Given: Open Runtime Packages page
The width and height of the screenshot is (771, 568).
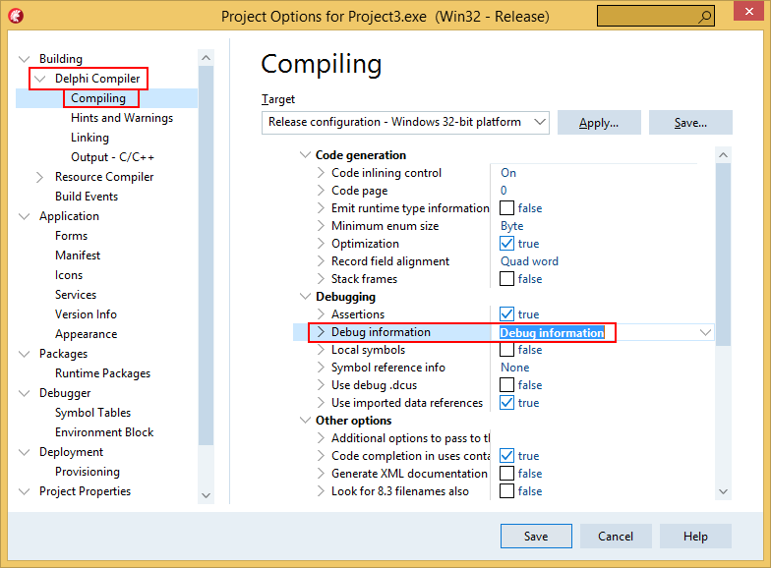Looking at the screenshot, I should [102, 373].
